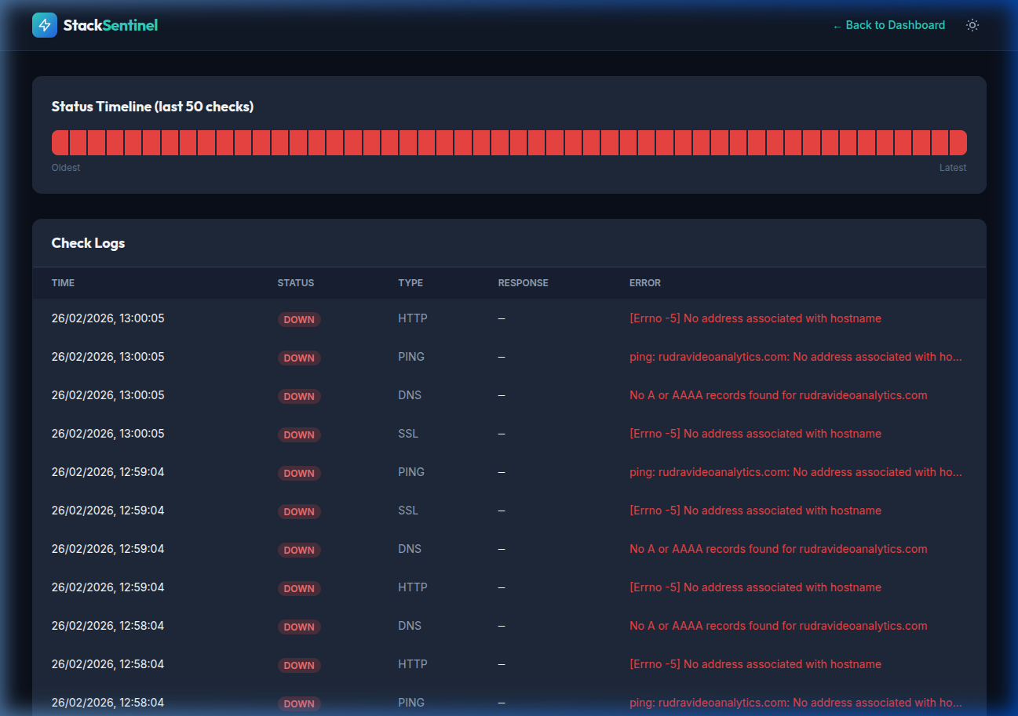Click the timestamp of the 13:00:05 HTTP row
Screen dimensions: 1018x716
click(x=108, y=318)
